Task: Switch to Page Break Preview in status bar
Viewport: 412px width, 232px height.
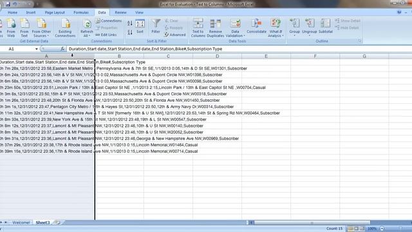Action: [362, 229]
